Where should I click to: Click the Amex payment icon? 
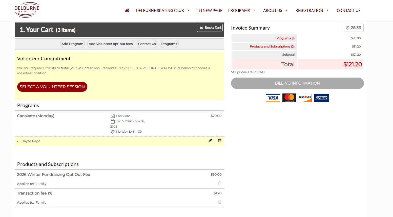pyautogui.click(x=321, y=98)
